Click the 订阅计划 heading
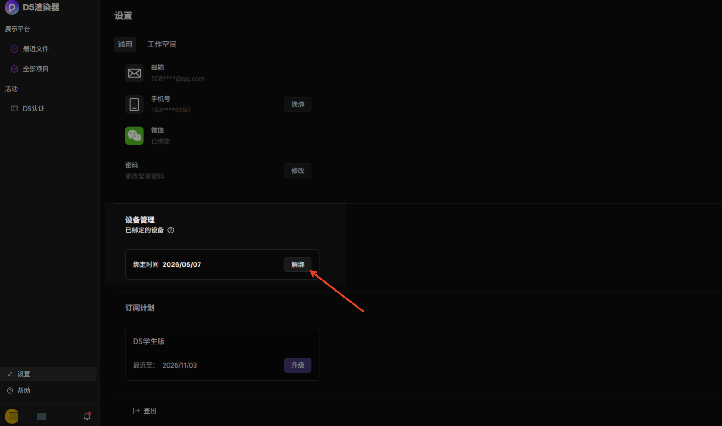 [x=140, y=308]
